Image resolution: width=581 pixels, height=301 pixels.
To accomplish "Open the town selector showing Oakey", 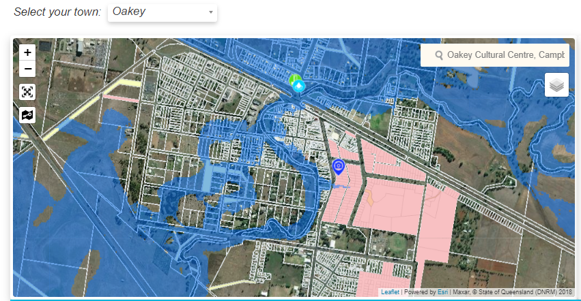I will pos(162,12).
